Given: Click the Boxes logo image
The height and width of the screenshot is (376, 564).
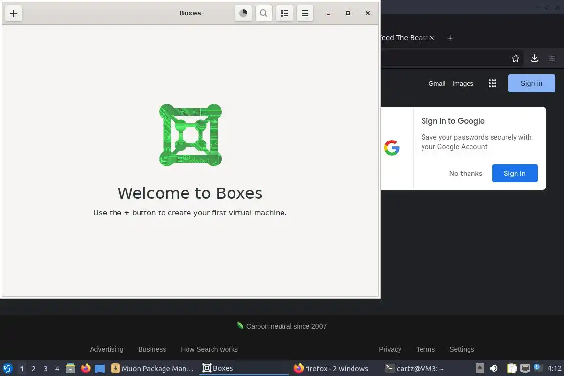Looking at the screenshot, I should (190, 135).
